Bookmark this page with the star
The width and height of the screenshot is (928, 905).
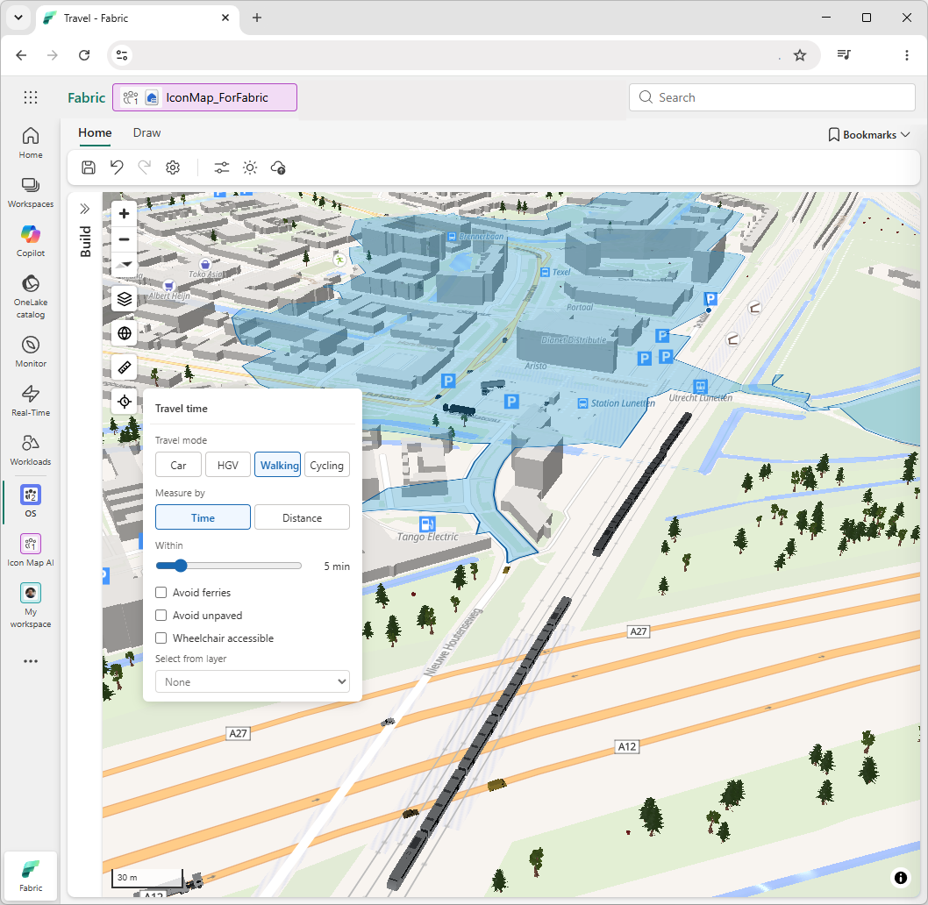tap(800, 55)
